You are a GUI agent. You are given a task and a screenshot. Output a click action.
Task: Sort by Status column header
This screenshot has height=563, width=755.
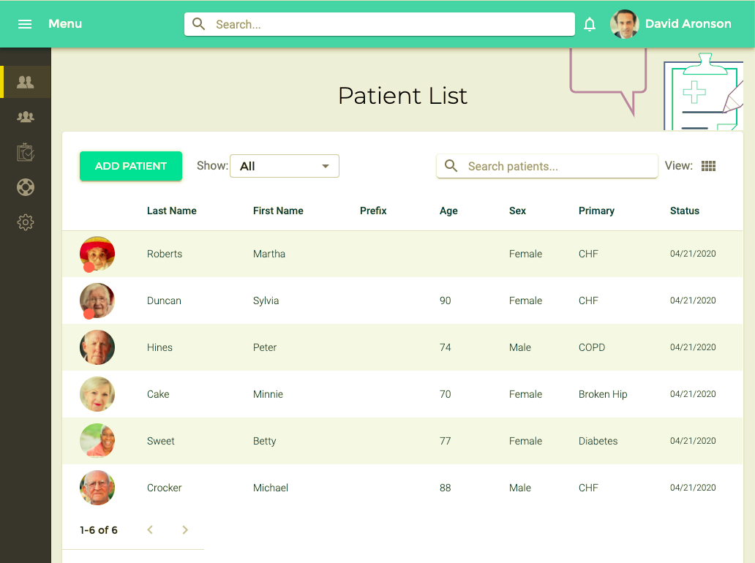(x=685, y=211)
